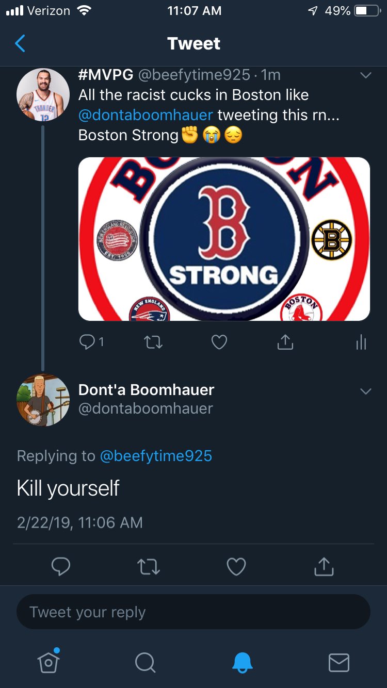The height and width of the screenshot is (688, 387).
Task: Open the Notifications bell tab
Action: coord(242,662)
